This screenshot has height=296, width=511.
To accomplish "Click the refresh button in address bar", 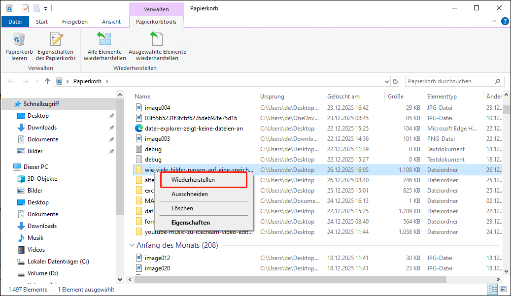I will 395,81.
